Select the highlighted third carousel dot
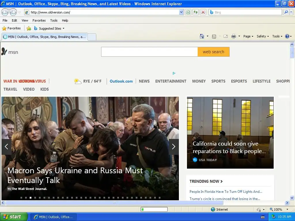This screenshot has height=221, width=295. tap(31, 198)
